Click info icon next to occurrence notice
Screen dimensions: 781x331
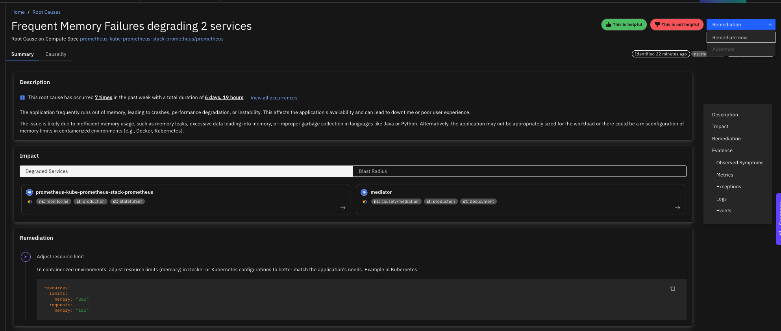[x=22, y=97]
